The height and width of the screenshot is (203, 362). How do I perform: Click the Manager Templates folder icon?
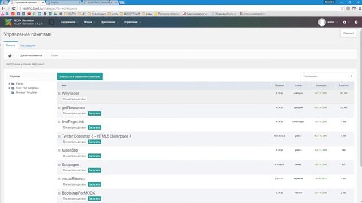(13, 92)
